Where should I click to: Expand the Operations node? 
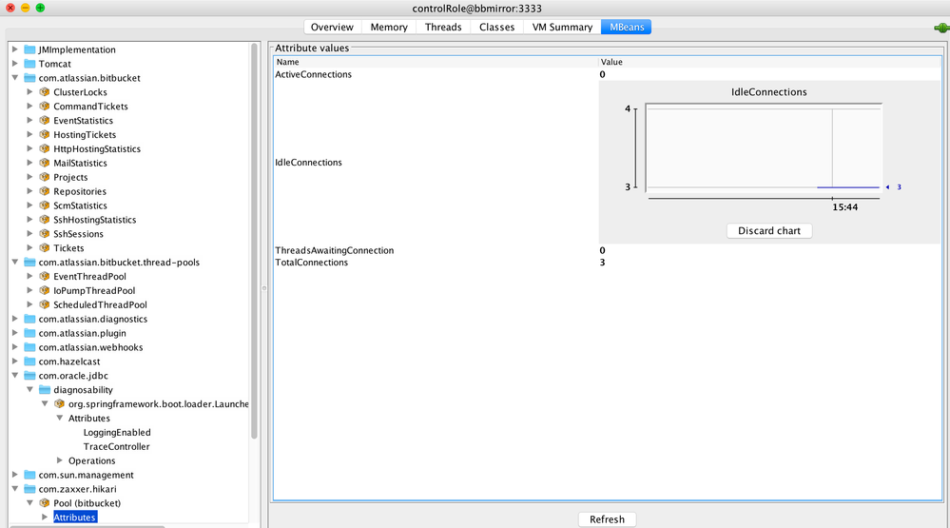click(59, 460)
